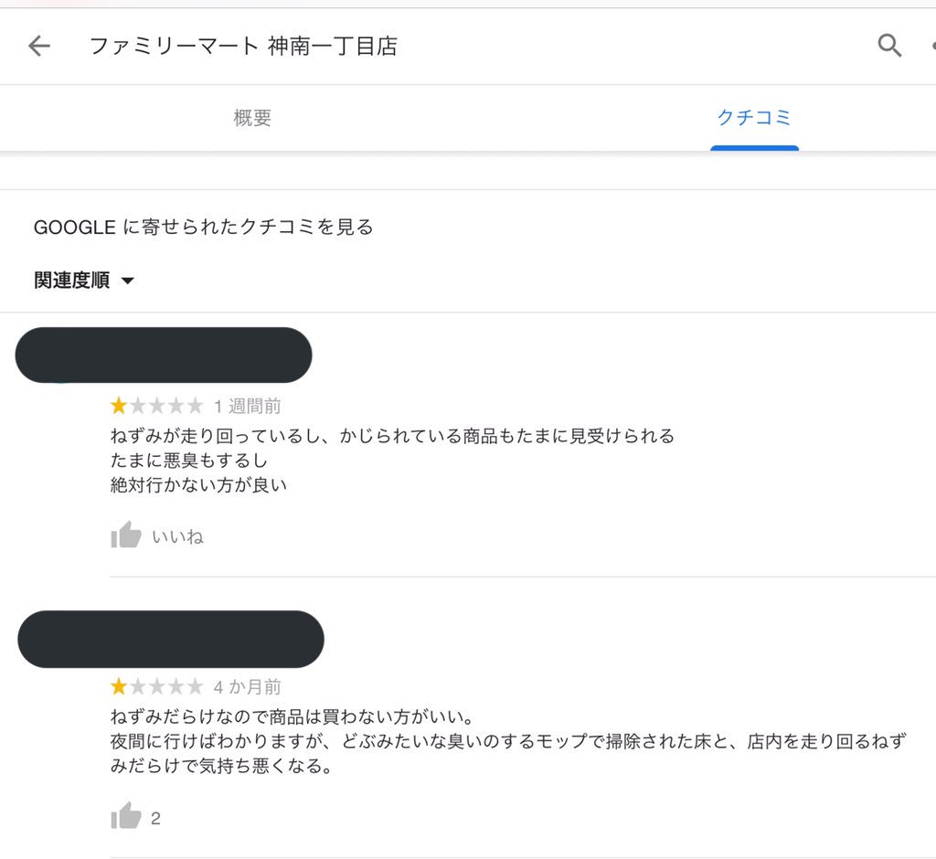Click thumbs-up icon on the 4 か月前 review
This screenshot has width=936, height=859.
coord(126,815)
